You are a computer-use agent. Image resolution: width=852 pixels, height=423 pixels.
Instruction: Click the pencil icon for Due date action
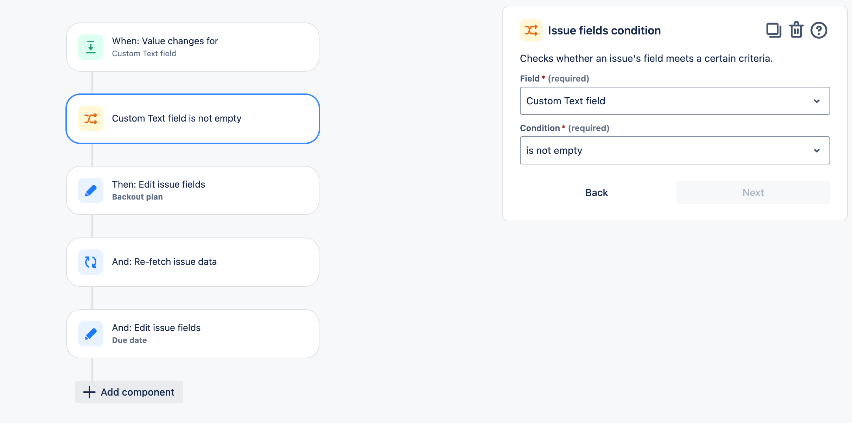91,334
